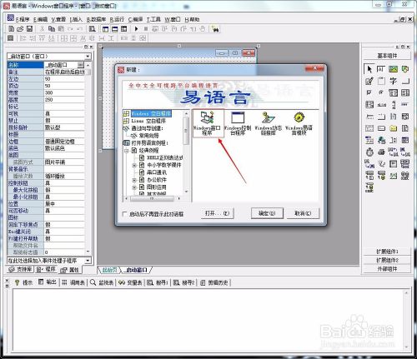Screen dimensions: 417x359
Task: Select the pointer arrow tool in component box
Action: [x=369, y=68]
